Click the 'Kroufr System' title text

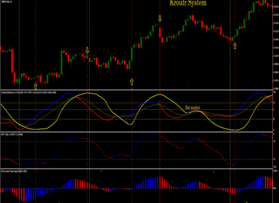click(188, 3)
